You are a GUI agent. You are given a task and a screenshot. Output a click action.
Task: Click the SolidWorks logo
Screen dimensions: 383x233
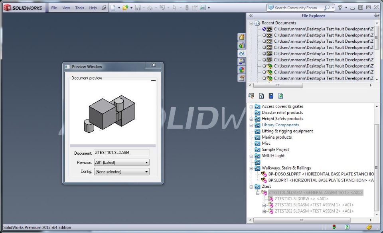click(x=23, y=8)
